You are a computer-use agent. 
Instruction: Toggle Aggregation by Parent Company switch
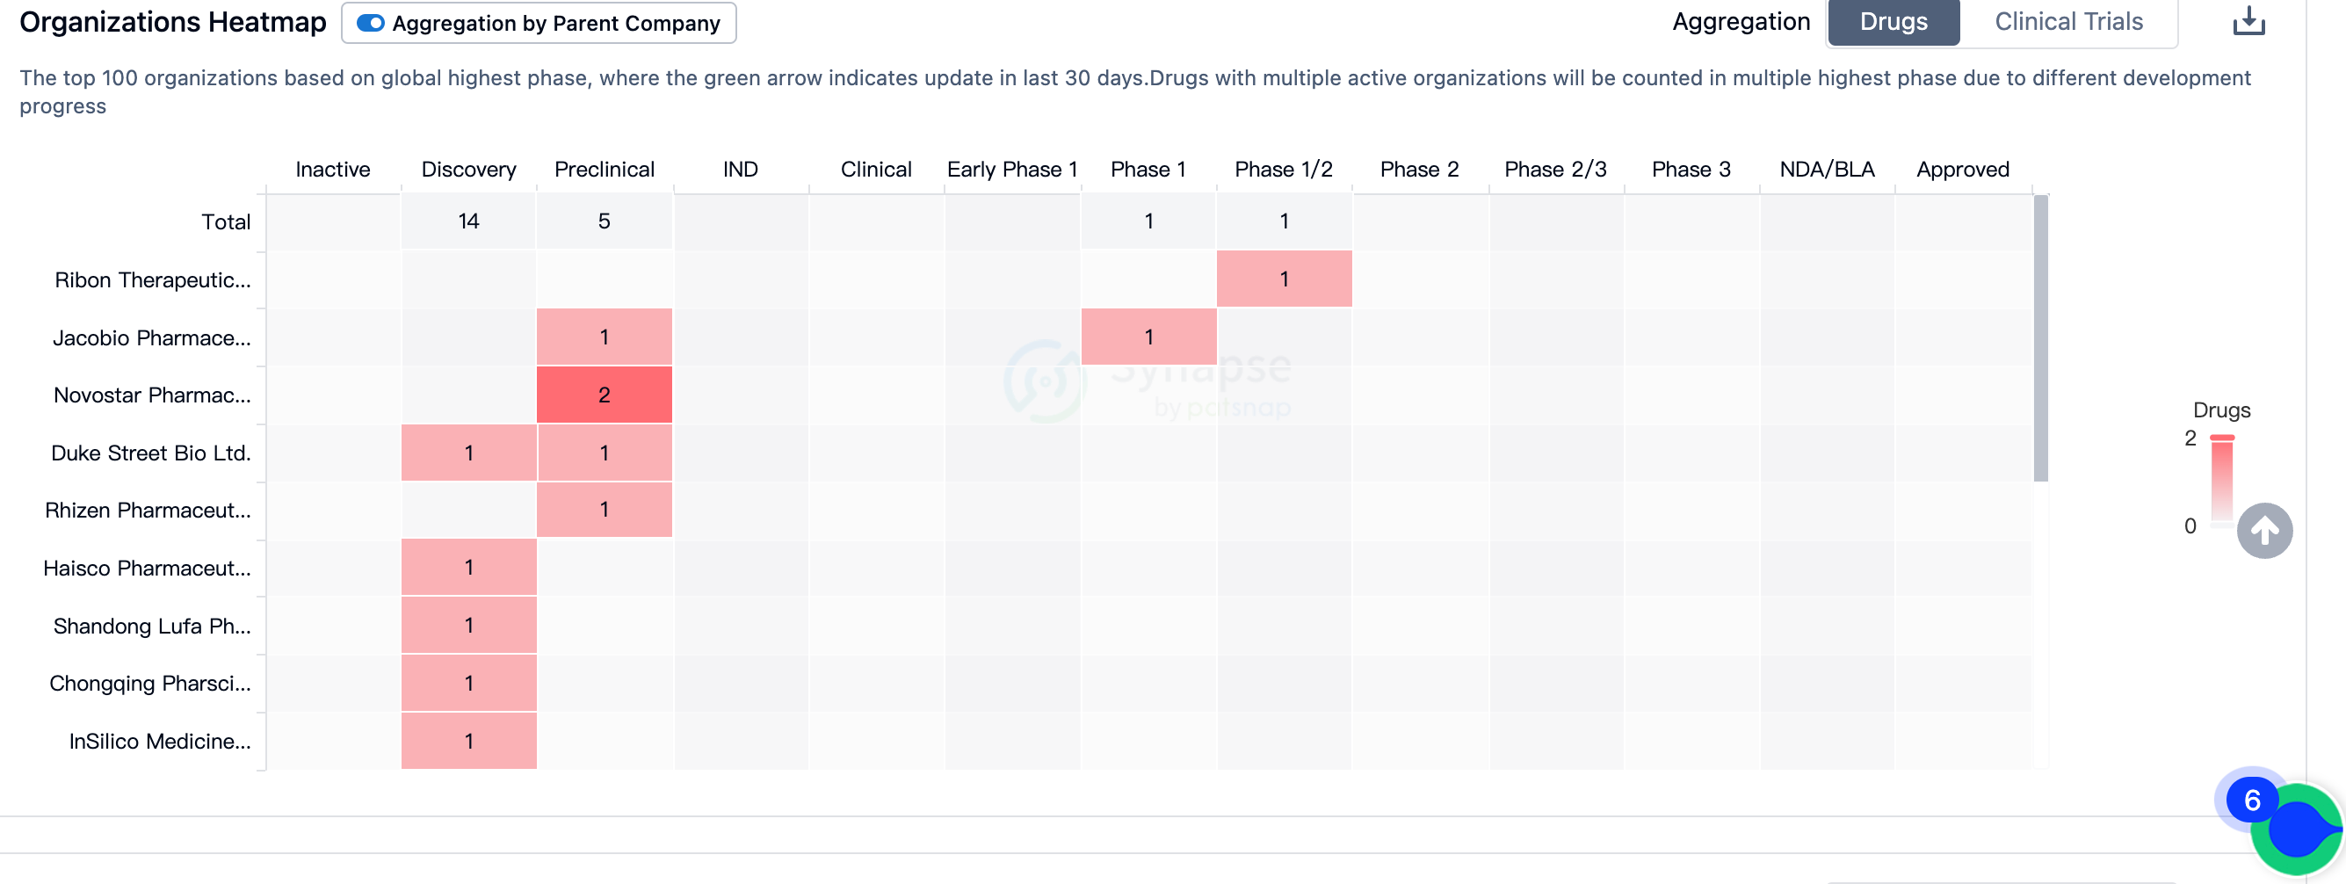pos(371,23)
